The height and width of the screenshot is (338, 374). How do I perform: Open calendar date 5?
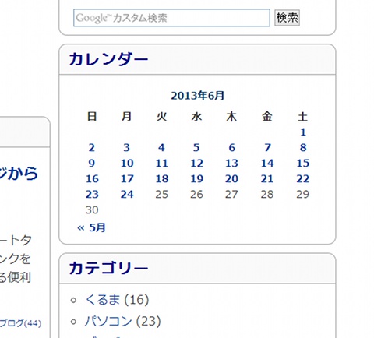196,148
